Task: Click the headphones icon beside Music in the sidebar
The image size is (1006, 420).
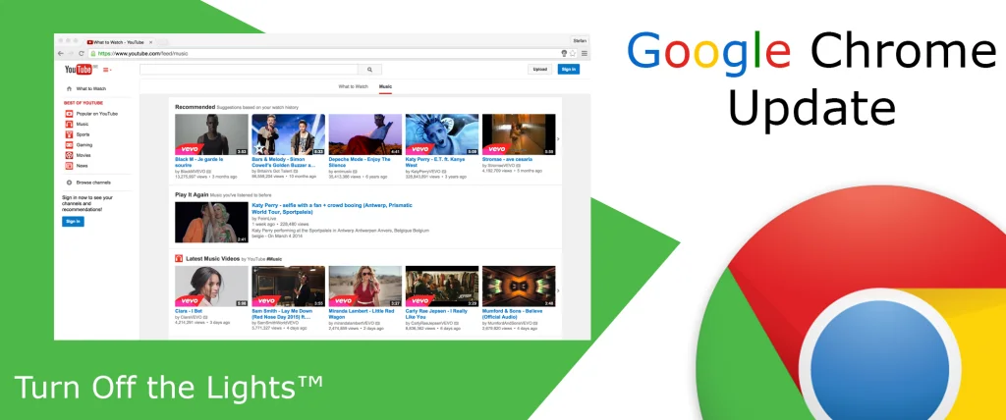Action: tap(69, 124)
